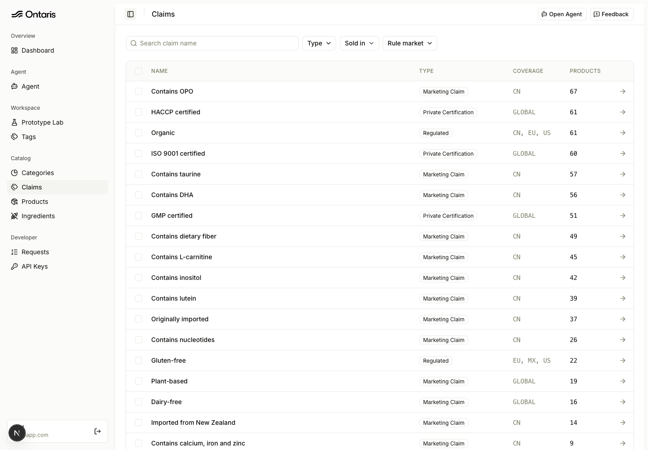Viewport: 648px width, 450px height.
Task: Click the Ontaris logo
Action: click(x=33, y=14)
